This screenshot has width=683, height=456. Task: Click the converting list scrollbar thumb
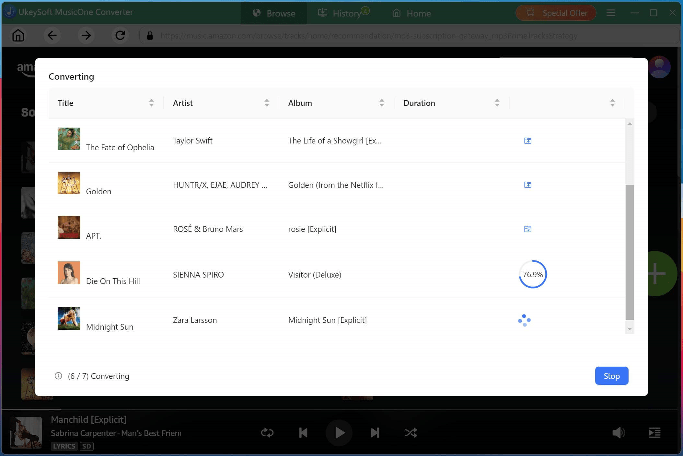click(x=629, y=252)
